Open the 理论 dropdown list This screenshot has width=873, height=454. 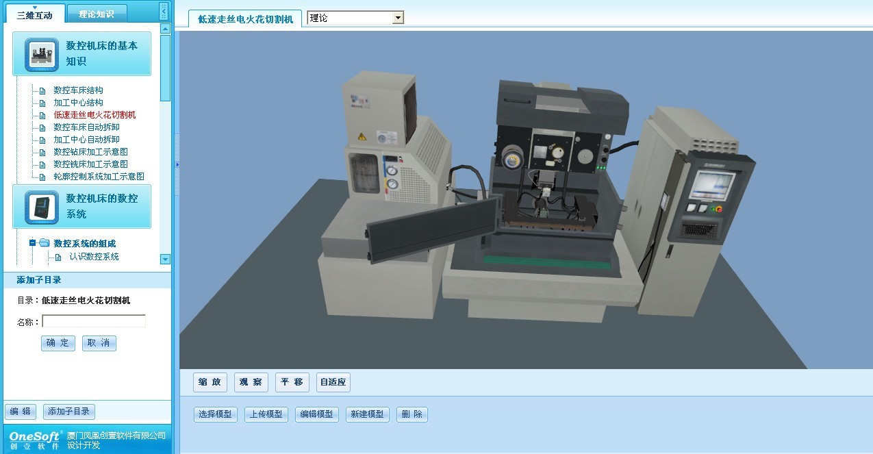pos(398,18)
